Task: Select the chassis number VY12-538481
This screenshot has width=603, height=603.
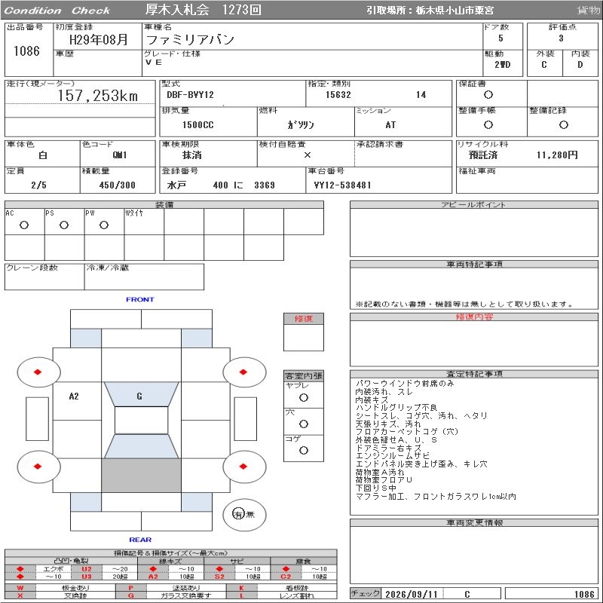Action: 342,185
